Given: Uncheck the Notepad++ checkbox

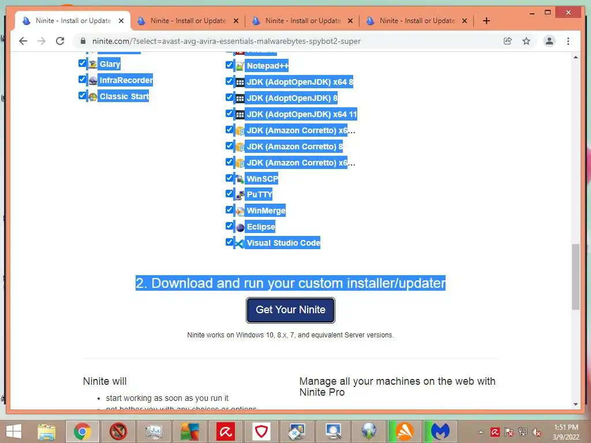Looking at the screenshot, I should (229, 65).
